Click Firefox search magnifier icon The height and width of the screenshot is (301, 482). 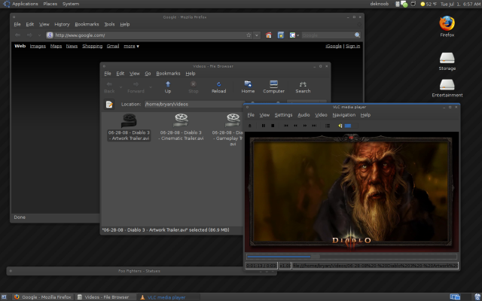[x=357, y=35]
